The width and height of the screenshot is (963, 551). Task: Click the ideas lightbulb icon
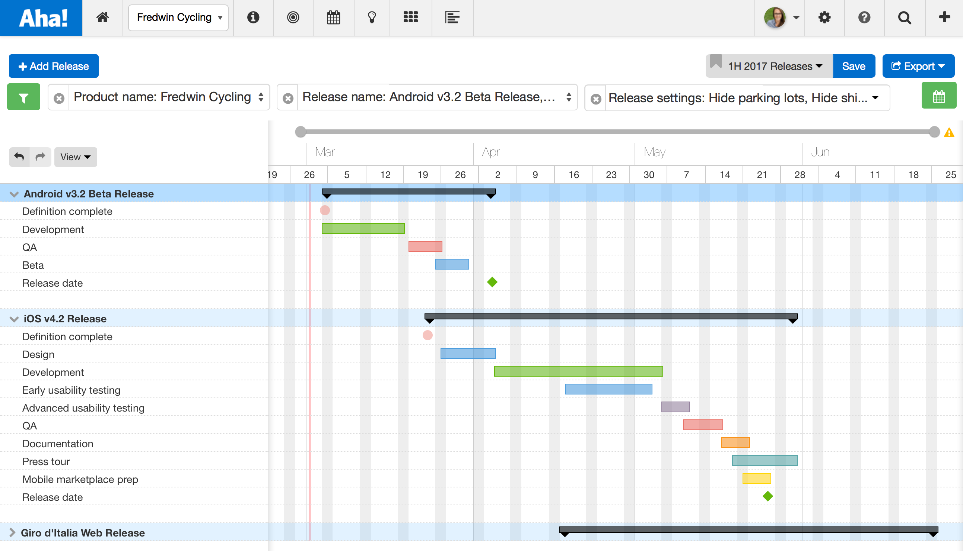[x=372, y=18]
